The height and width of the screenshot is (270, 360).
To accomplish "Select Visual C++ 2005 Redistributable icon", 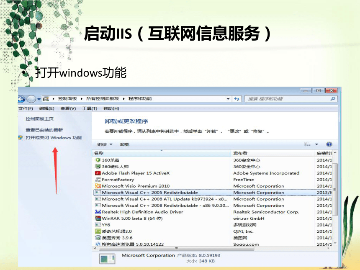I will pos(98,192).
